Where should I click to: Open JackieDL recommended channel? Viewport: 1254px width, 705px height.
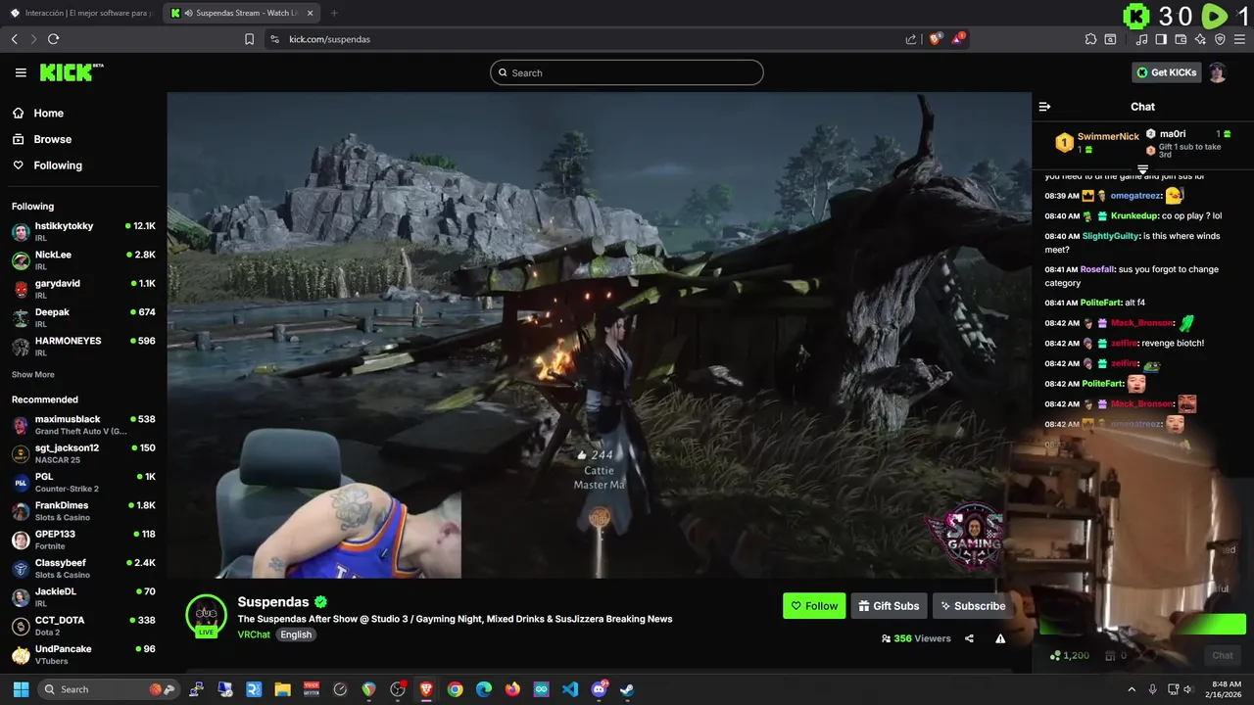(83, 597)
